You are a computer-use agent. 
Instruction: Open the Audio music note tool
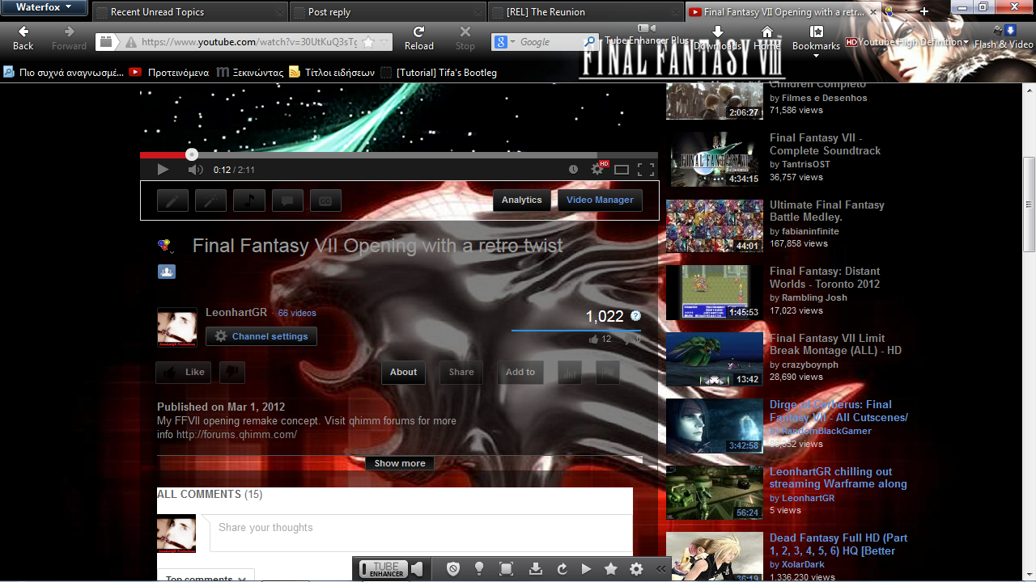(x=249, y=200)
